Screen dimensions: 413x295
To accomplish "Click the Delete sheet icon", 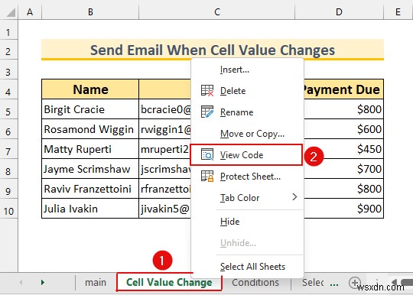I will (x=207, y=90).
